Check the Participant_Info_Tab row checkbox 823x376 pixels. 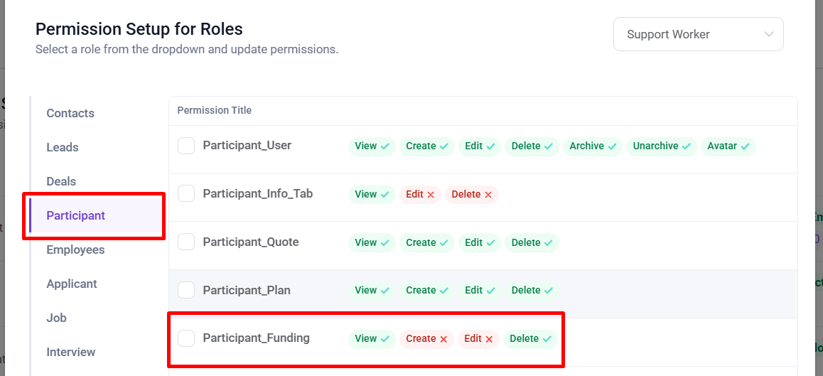click(186, 194)
